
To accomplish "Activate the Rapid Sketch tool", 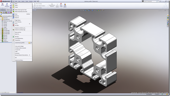I will tap(65, 5).
